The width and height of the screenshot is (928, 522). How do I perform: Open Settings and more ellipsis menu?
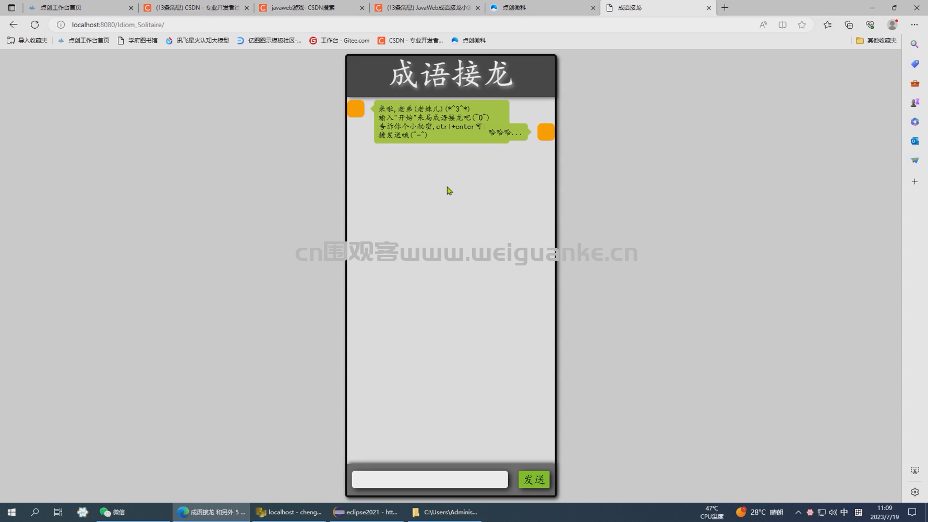(914, 25)
